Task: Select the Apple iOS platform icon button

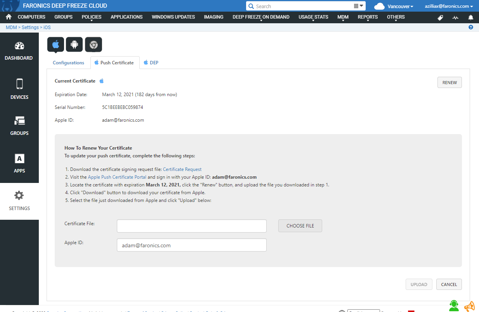Action: 56,45
